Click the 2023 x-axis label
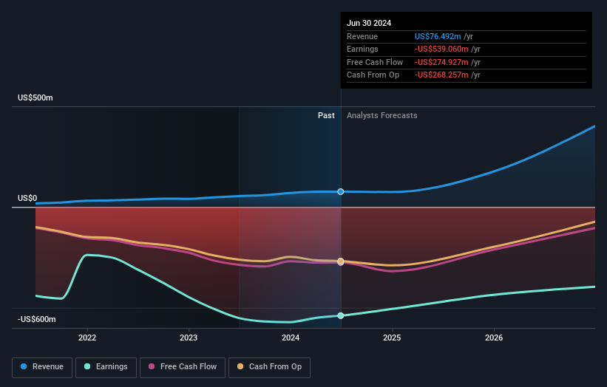The width and height of the screenshot is (607, 387). pos(189,338)
